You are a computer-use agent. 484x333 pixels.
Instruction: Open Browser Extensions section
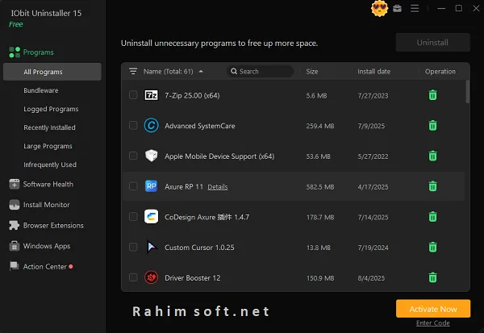coord(53,225)
